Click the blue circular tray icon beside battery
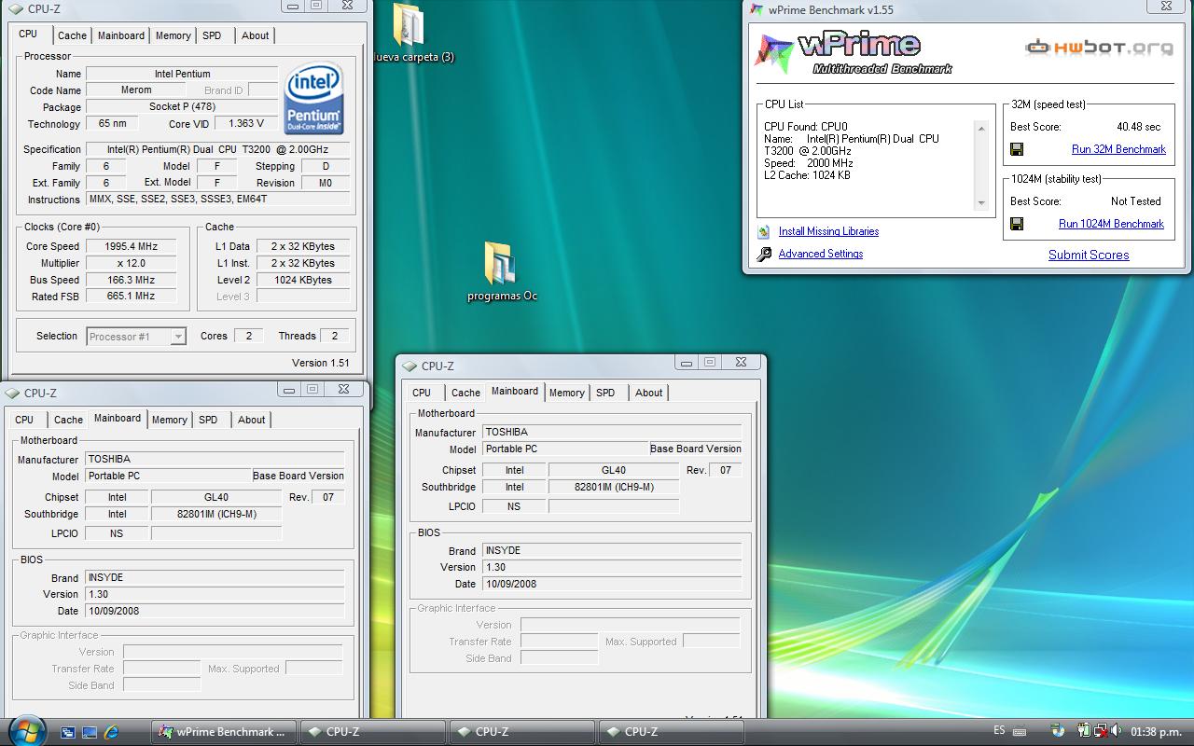Viewport: 1194px width, 746px height. [x=1057, y=731]
